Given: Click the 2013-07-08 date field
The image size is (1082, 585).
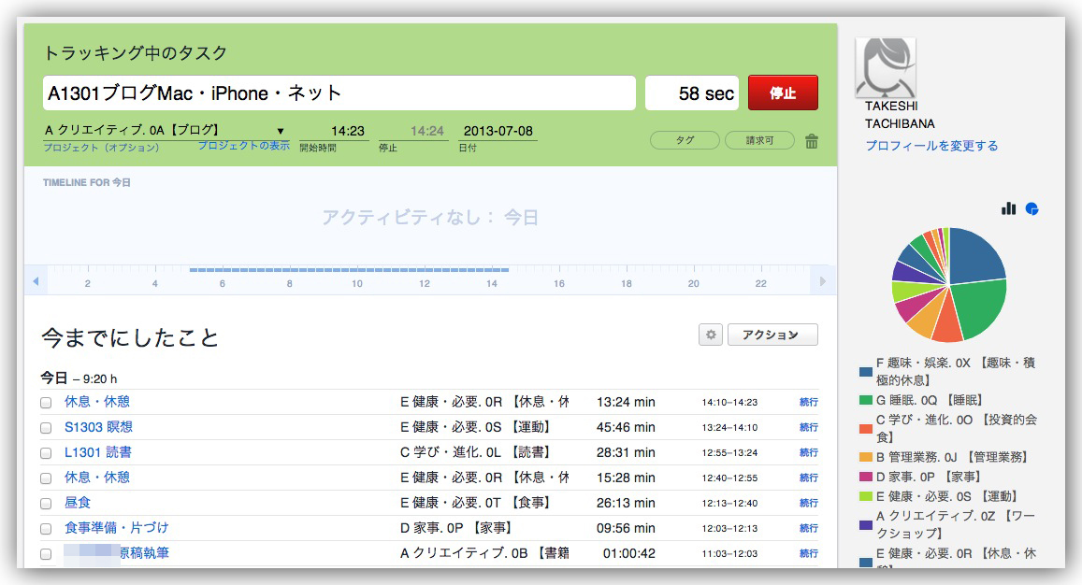Looking at the screenshot, I should pyautogui.click(x=498, y=131).
